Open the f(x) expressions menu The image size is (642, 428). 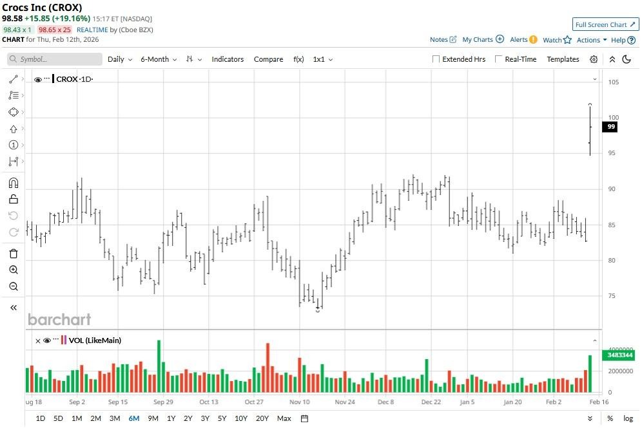(298, 59)
